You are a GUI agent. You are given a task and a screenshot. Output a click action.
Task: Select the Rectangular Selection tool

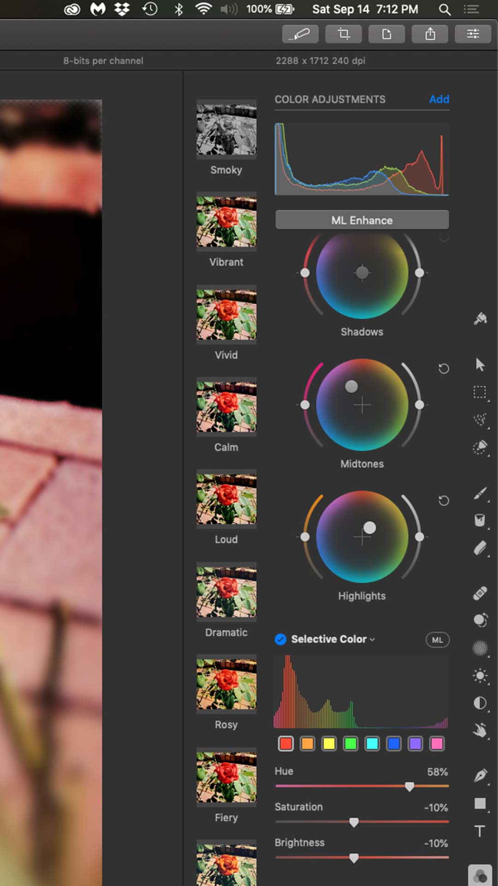point(480,392)
